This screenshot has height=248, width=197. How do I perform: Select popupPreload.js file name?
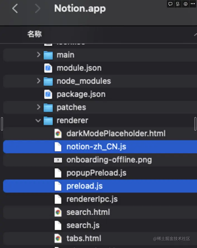pyautogui.click(x=97, y=173)
